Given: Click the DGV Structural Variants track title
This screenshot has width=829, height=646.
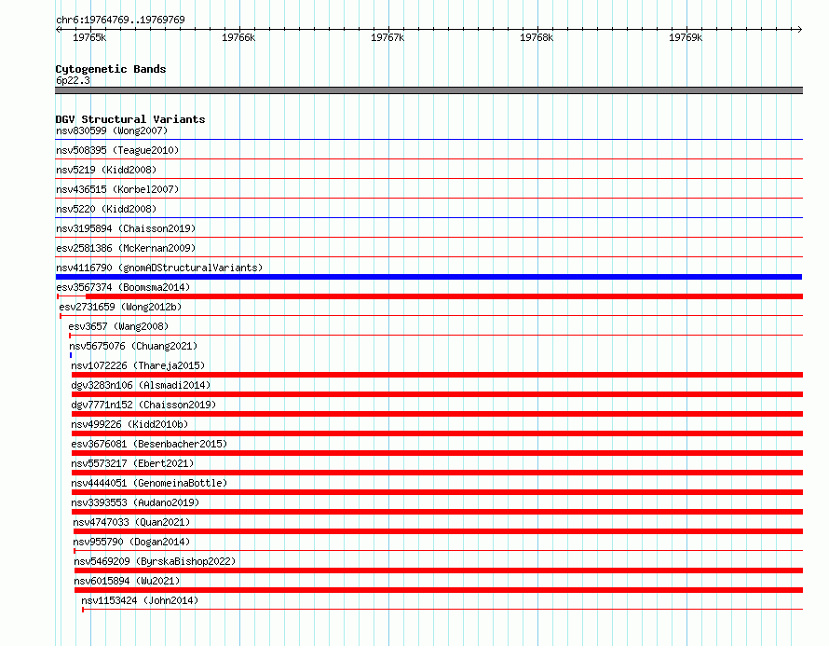Looking at the screenshot, I should pos(130,119).
